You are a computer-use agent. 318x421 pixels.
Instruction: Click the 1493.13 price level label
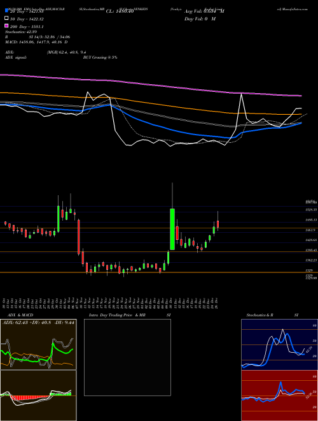pos(311,220)
